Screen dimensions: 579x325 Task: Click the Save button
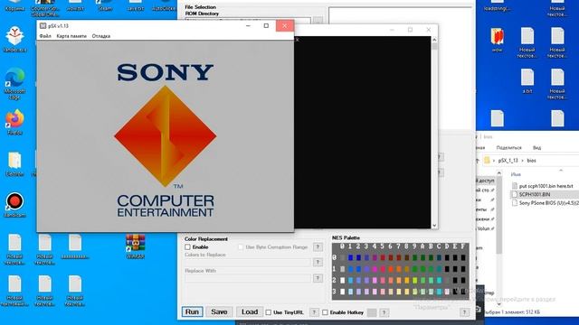(219, 311)
